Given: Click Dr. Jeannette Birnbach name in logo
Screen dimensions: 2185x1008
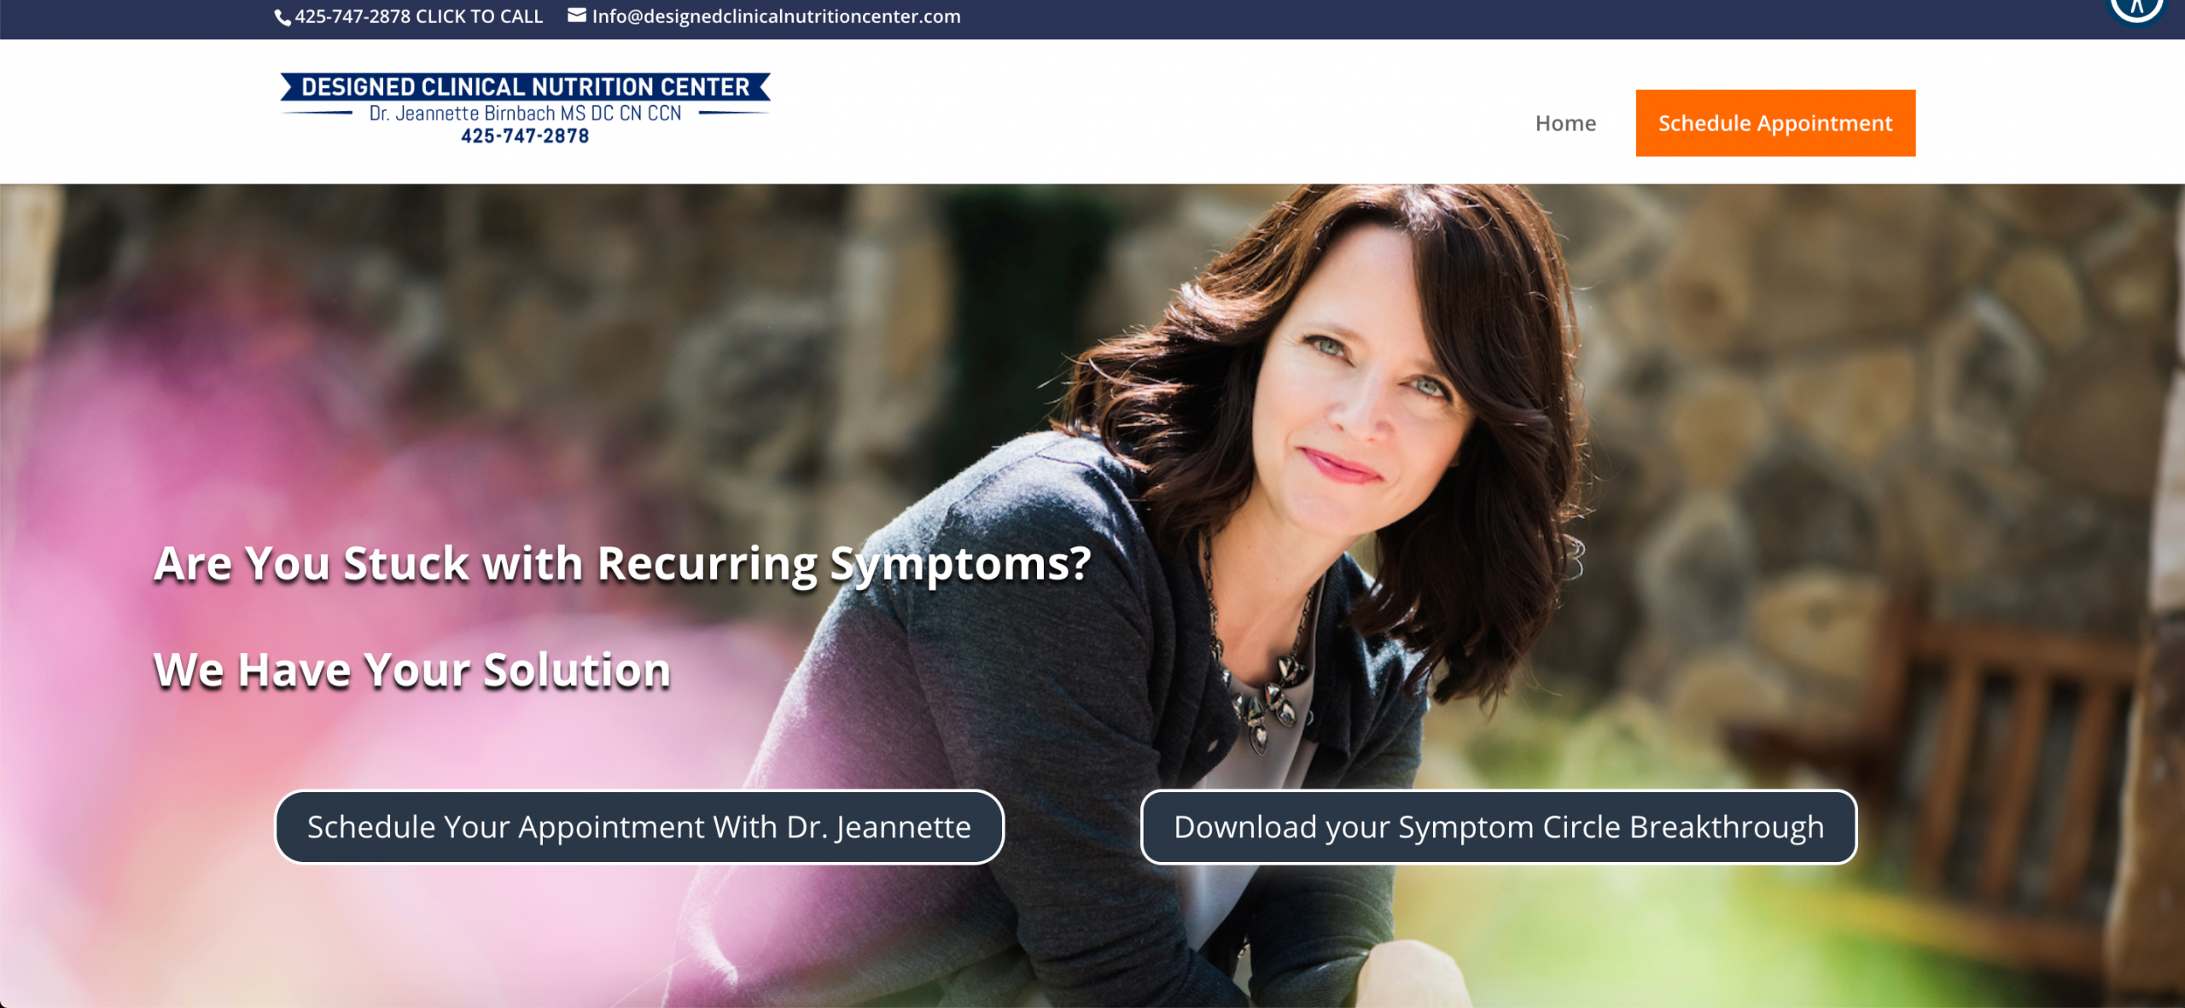Looking at the screenshot, I should (525, 113).
